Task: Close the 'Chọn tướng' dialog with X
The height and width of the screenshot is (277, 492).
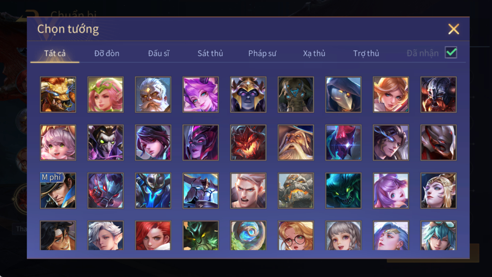Action: pyautogui.click(x=454, y=29)
